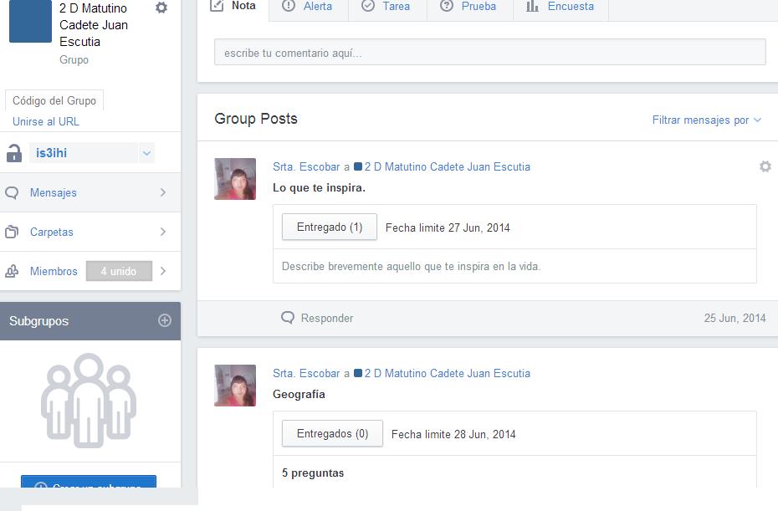Follow the Unirse al URL link
778x511 pixels.
tap(46, 121)
